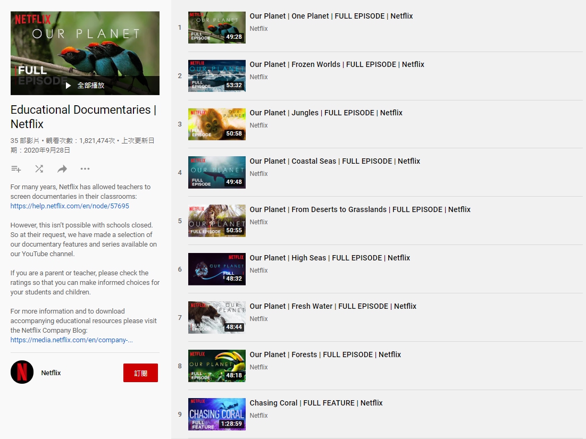This screenshot has width=586, height=439.
Task: Open the three-dots more options menu
Action: click(85, 169)
